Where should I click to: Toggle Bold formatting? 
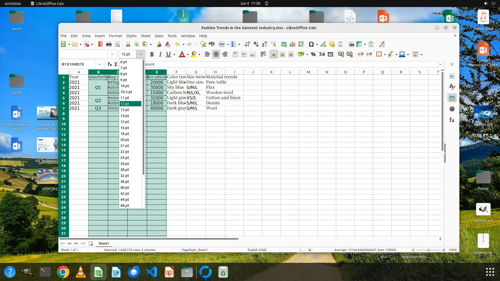point(152,54)
